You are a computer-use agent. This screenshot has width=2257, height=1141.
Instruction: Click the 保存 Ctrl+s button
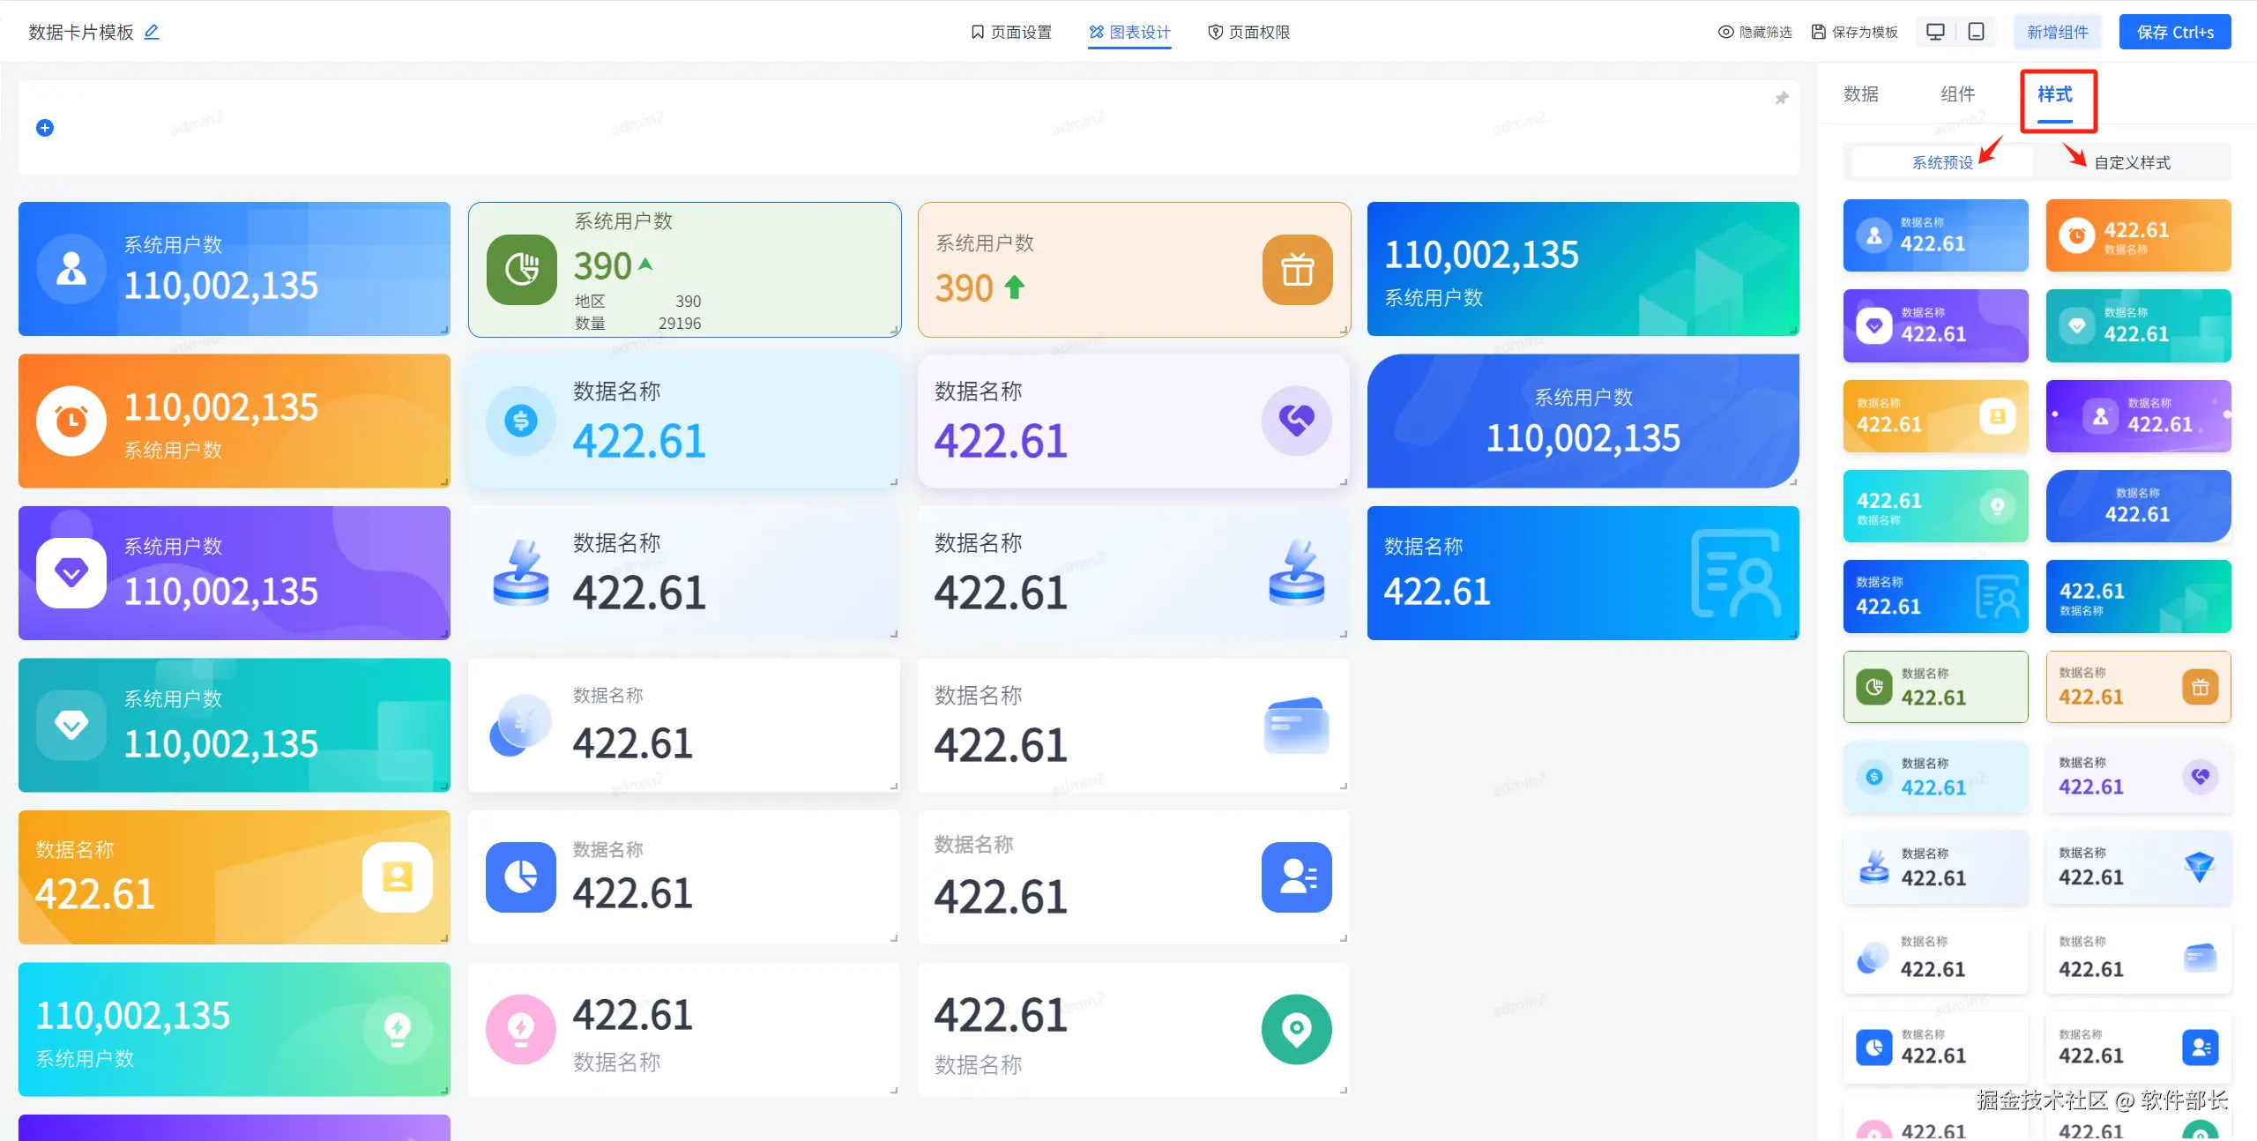[2174, 32]
